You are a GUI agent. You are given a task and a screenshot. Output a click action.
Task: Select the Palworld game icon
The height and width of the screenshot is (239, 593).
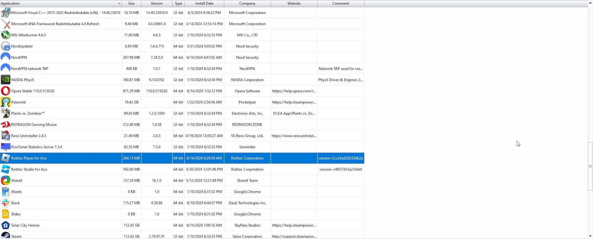click(6, 102)
